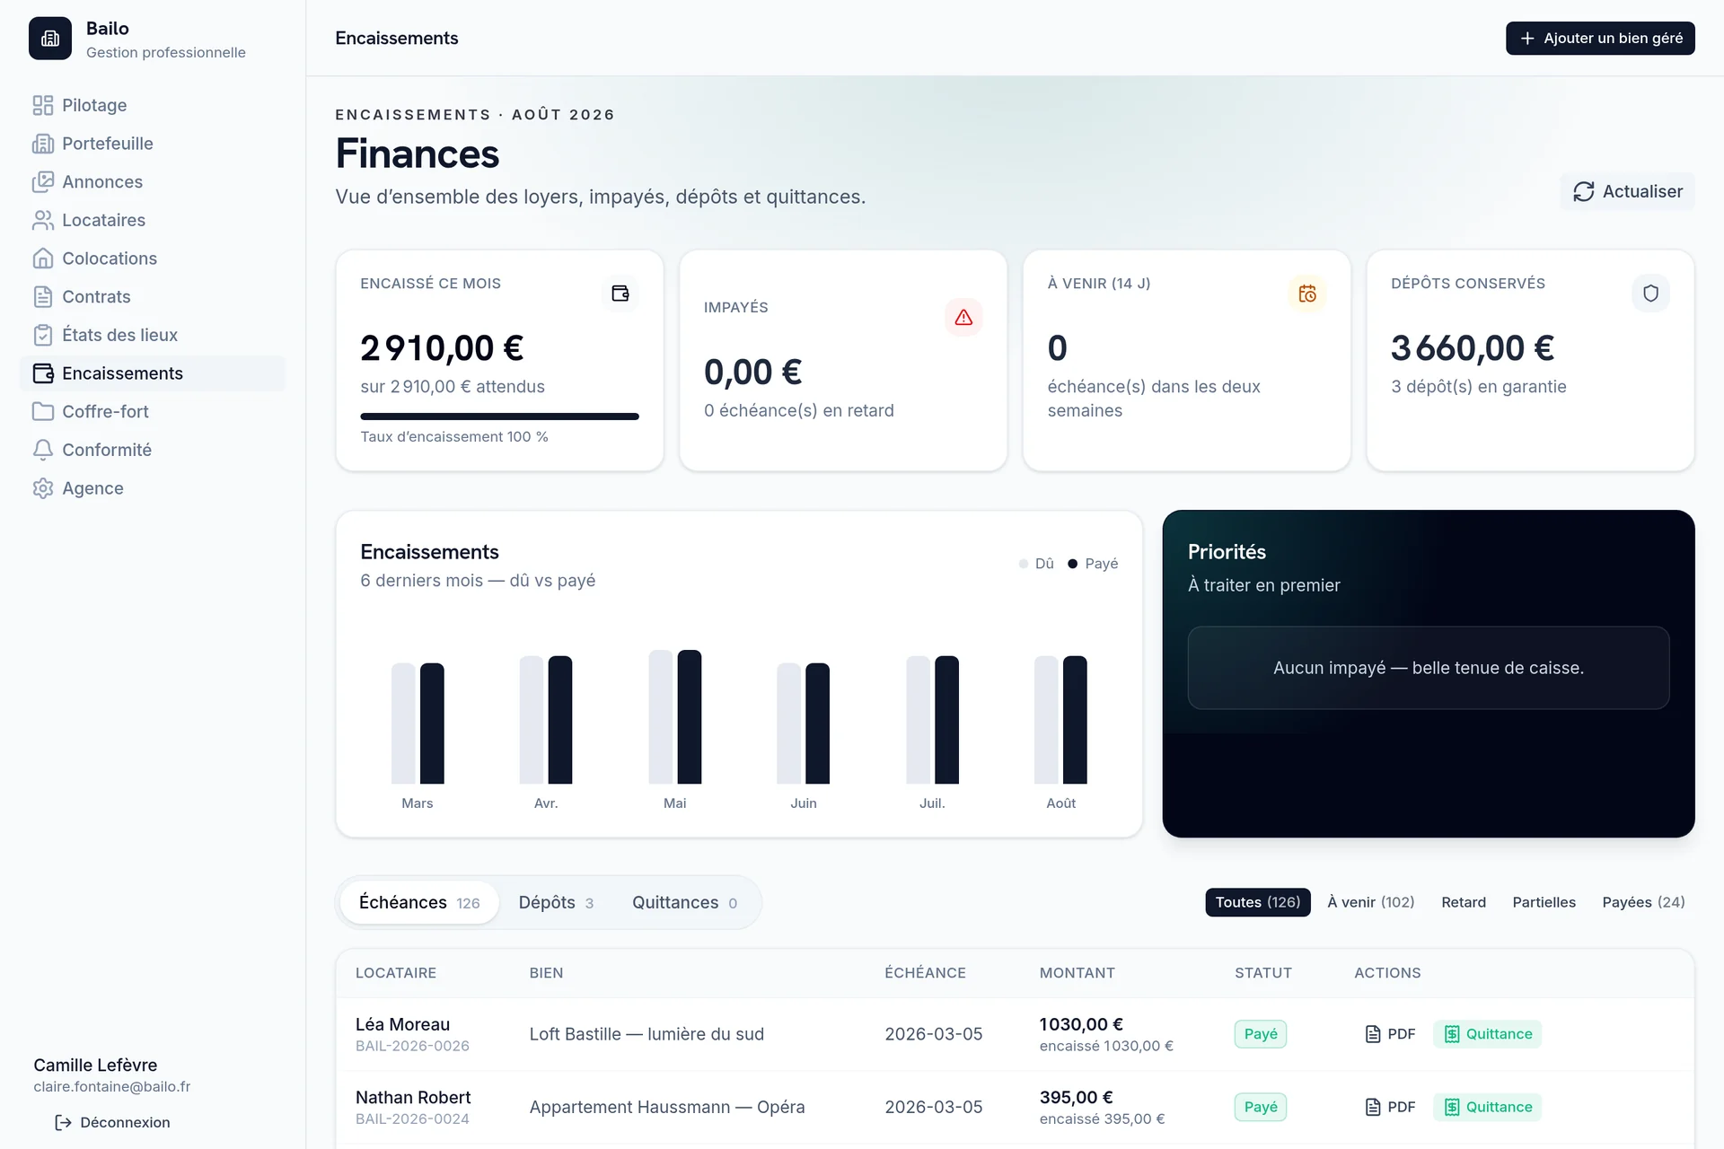
Task: Click calendar-clock icon on À venir card
Action: (1307, 294)
